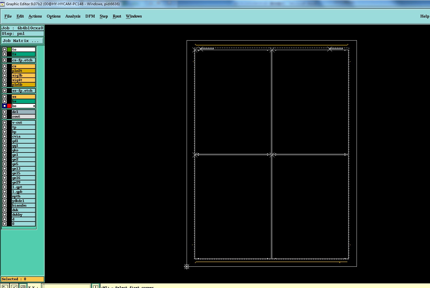Toggle the v-cut layer checkbox

pyautogui.click(x=5, y=123)
